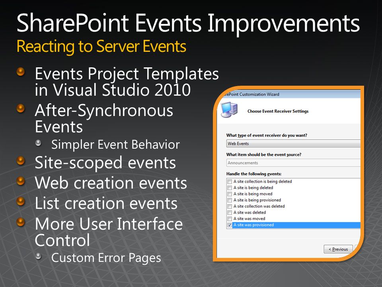
Task: Open the Announcements event source dropdown
Action: click(x=293, y=163)
